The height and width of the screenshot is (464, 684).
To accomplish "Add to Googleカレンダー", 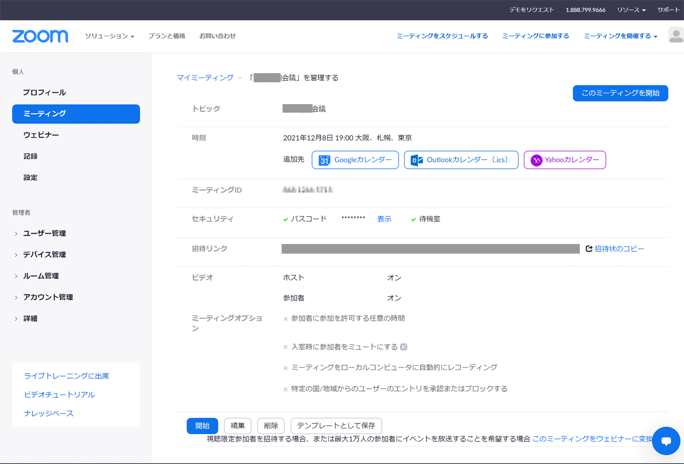I will point(355,160).
